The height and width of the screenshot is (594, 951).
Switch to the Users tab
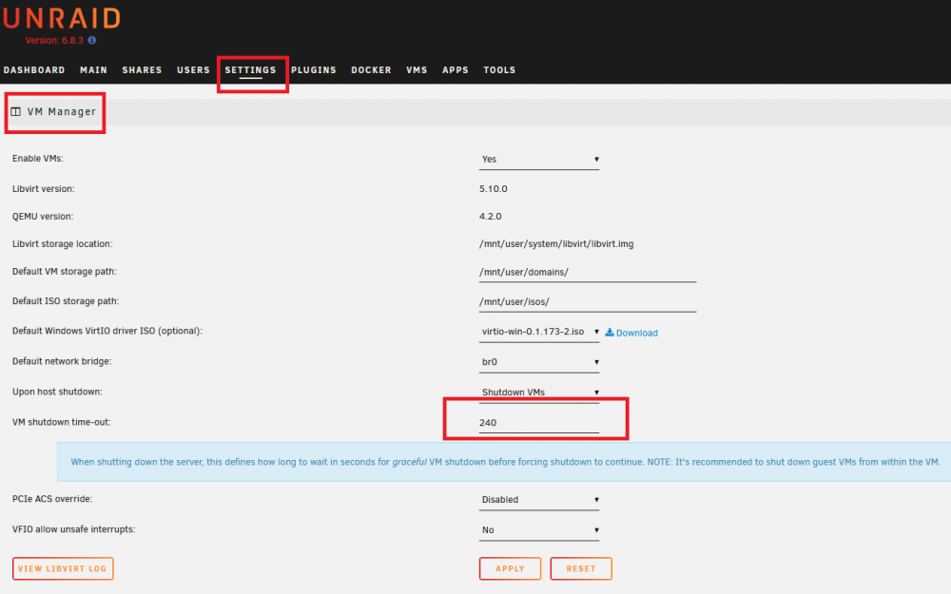tap(193, 70)
